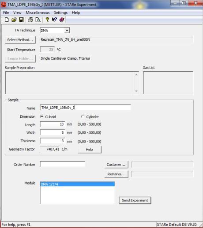This screenshot has height=228, width=203.
Task: Click the Geometry Factor 7407,41 value
Action: (x=50, y=149)
